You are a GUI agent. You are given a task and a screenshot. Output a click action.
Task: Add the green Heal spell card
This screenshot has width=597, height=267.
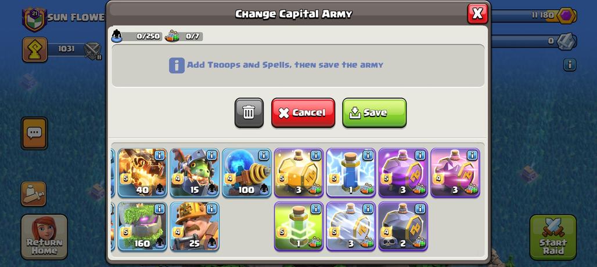(299, 226)
